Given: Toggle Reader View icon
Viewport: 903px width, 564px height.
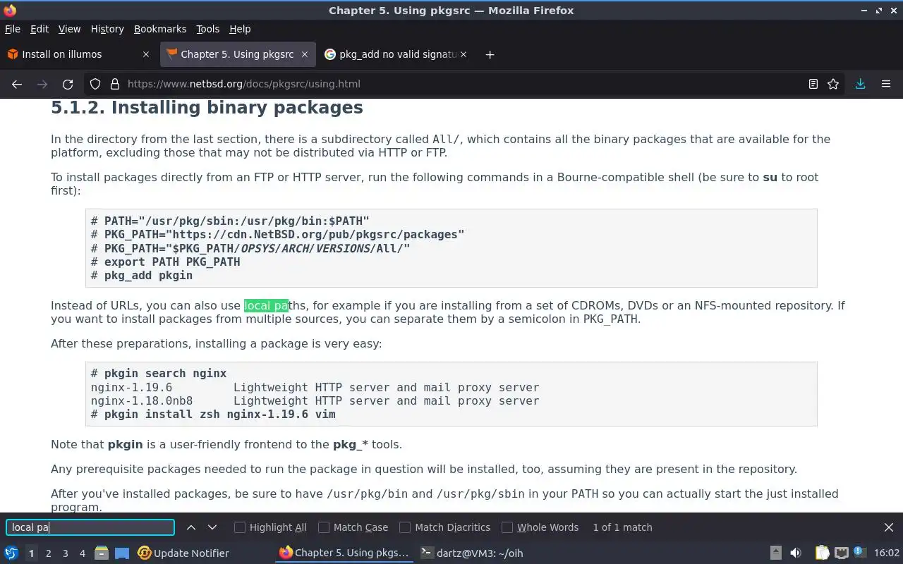Looking at the screenshot, I should pyautogui.click(x=813, y=84).
